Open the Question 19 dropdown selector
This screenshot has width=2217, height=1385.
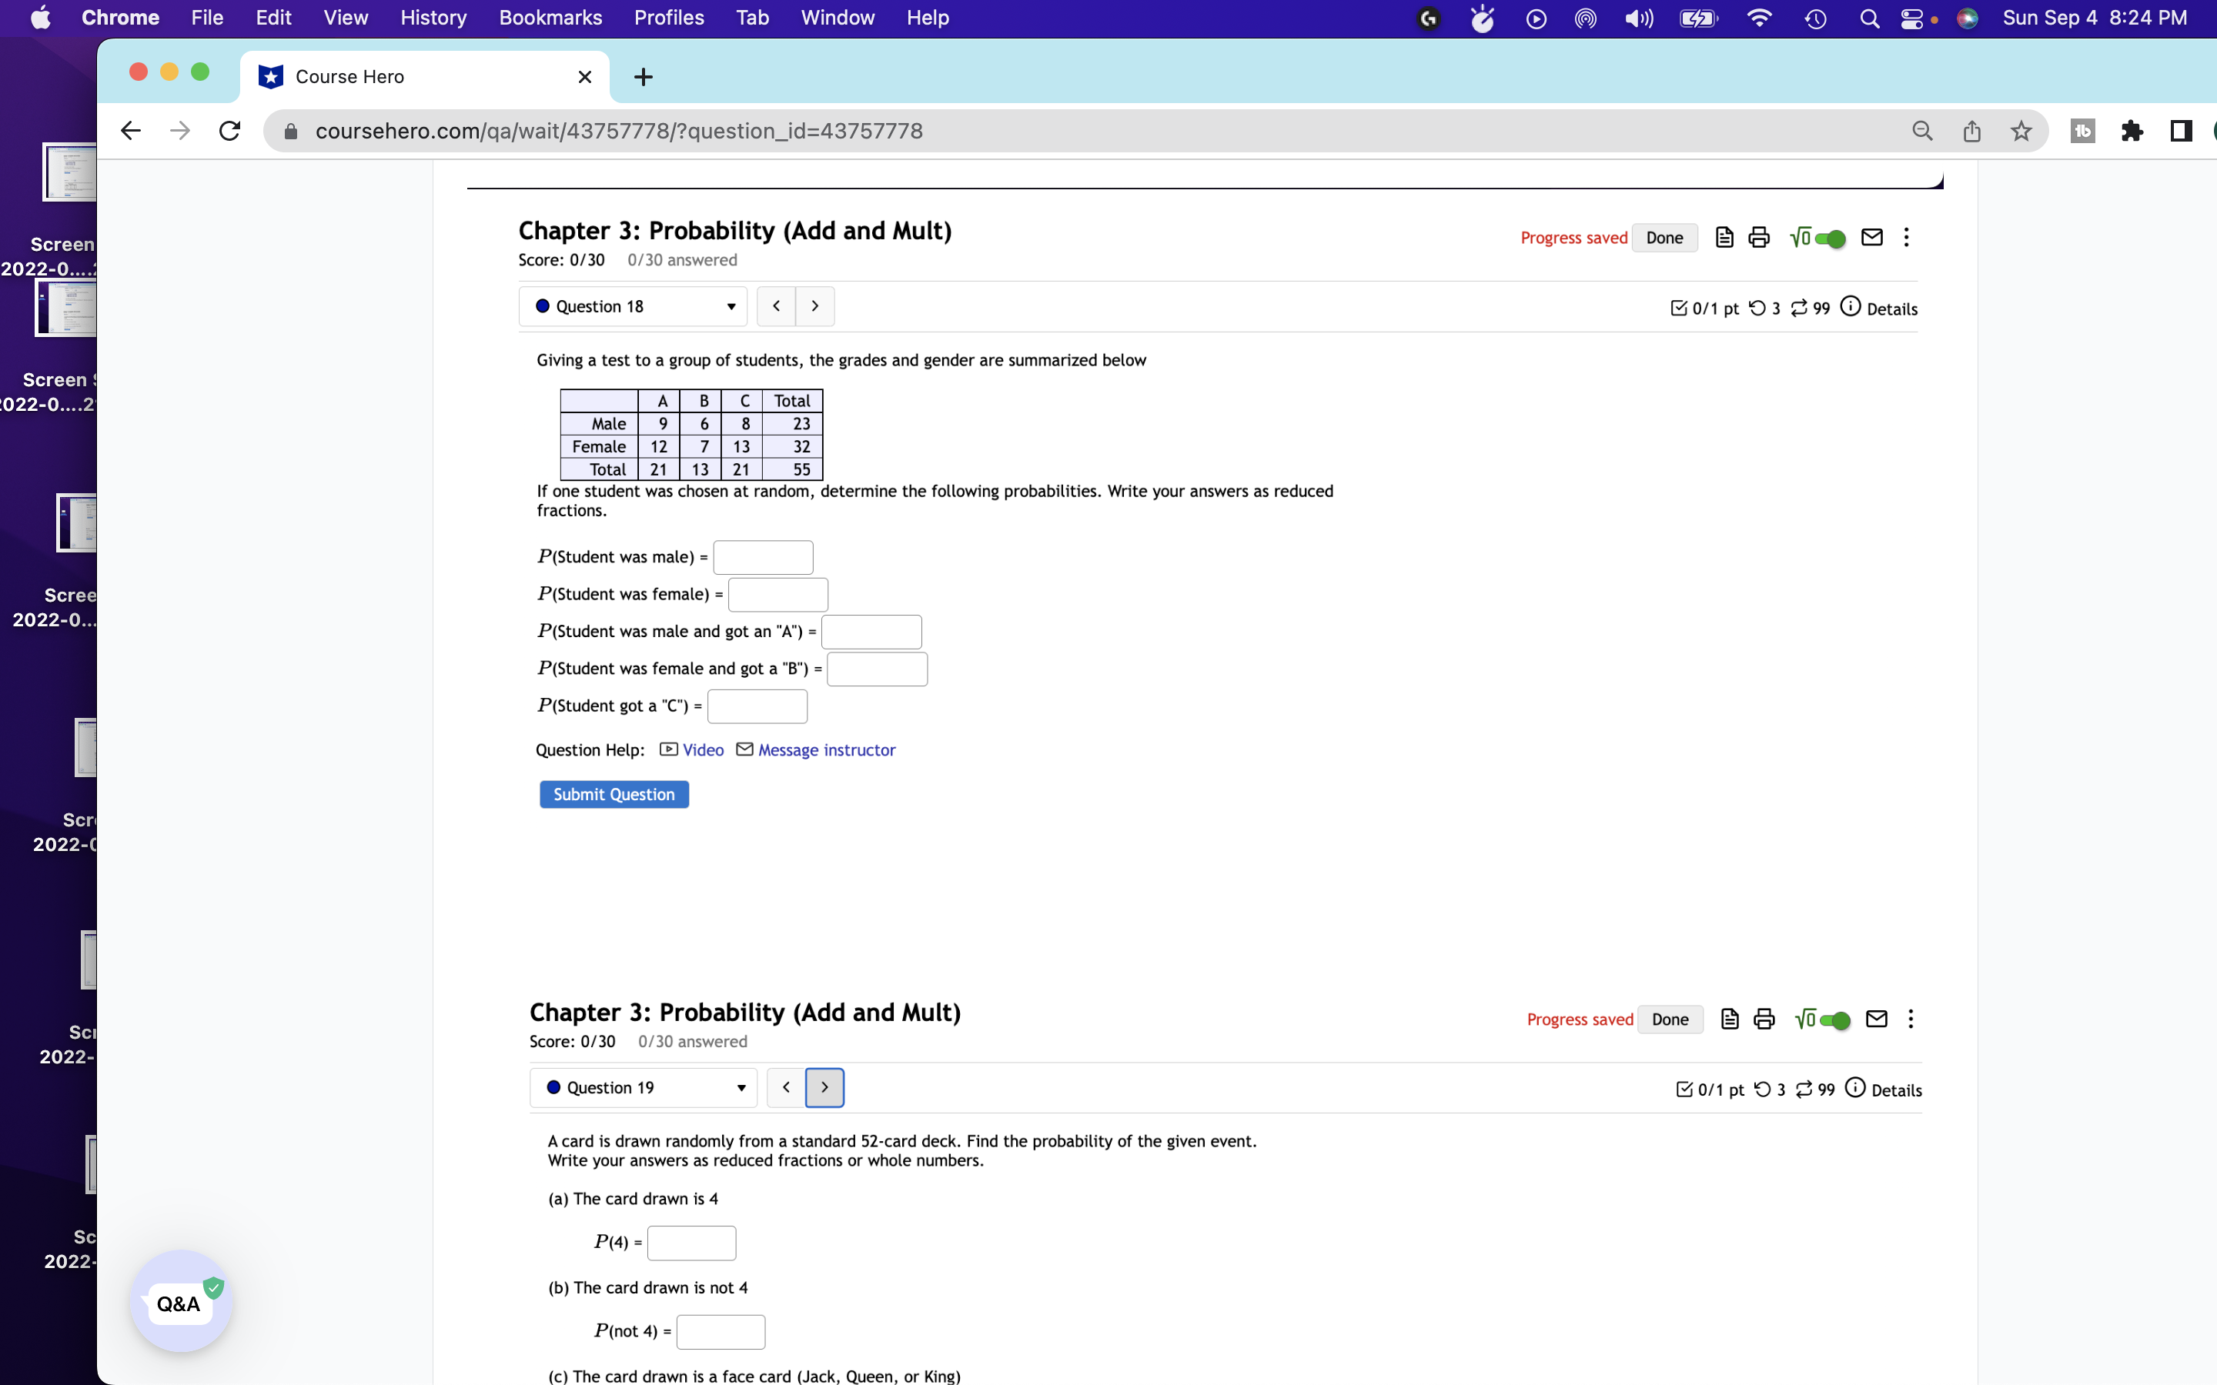pos(643,1087)
